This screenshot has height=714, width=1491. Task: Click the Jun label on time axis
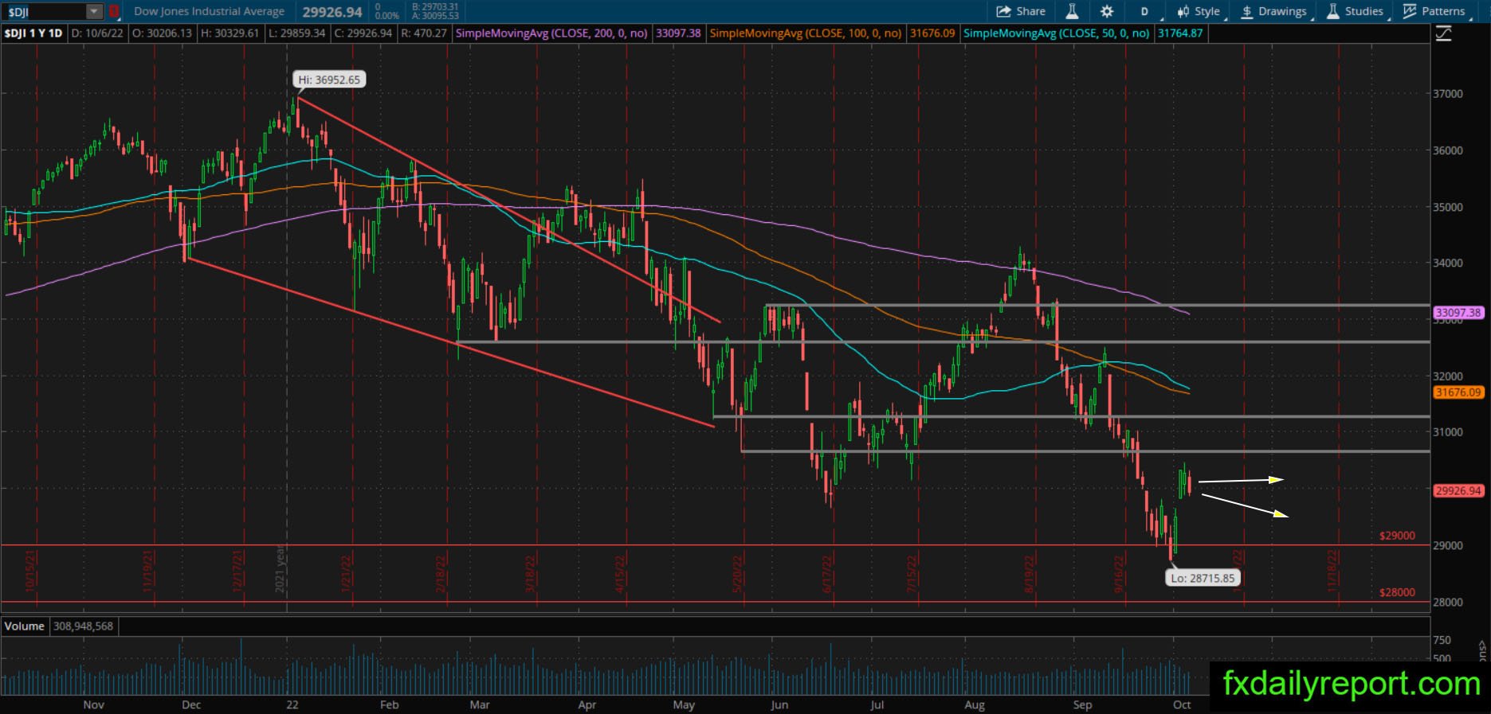coord(779,704)
